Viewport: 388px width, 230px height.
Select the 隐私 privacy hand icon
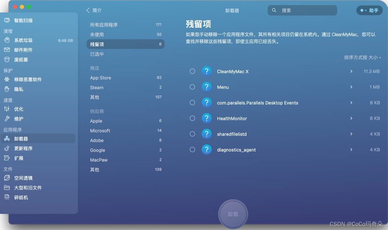coord(7,89)
